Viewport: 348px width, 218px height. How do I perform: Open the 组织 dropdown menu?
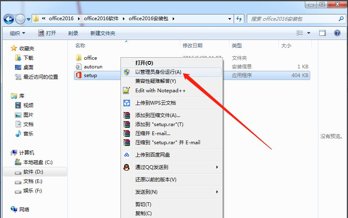pyautogui.click(x=17, y=33)
